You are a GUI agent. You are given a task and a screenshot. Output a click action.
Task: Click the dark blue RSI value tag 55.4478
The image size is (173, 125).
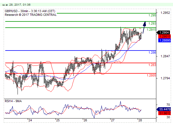(164, 109)
